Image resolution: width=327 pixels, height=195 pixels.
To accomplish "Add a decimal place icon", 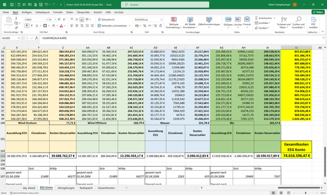I will click(x=155, y=26).
